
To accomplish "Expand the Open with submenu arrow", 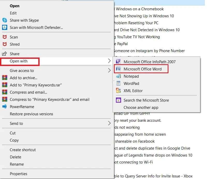I will 109,61.
